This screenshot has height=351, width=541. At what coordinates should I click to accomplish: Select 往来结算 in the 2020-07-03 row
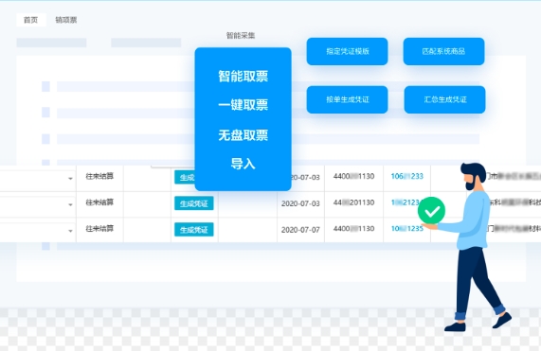click(99, 202)
